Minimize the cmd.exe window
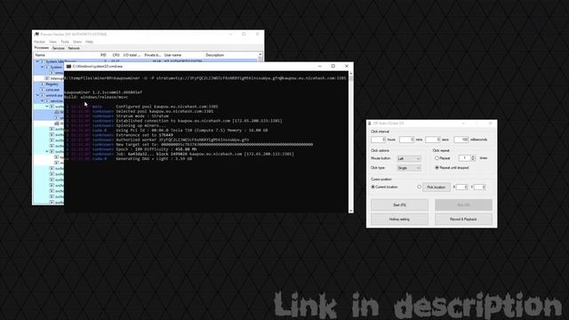Image resolution: width=569 pixels, height=320 pixels. point(320,66)
